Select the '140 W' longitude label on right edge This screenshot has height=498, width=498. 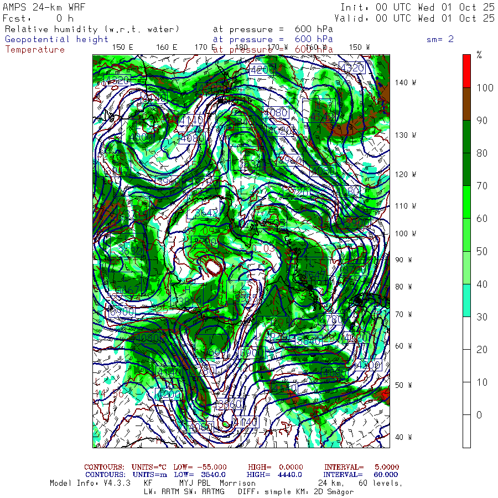405,82
